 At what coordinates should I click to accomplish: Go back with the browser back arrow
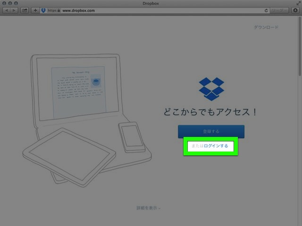pos(6,10)
